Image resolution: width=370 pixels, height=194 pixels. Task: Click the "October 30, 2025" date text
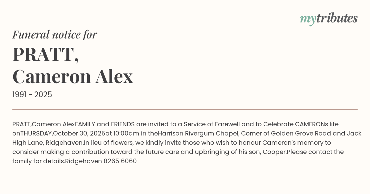click(79, 133)
